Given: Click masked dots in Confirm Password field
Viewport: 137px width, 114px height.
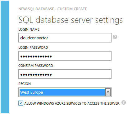Looking at the screenshot, I should point(36,75).
